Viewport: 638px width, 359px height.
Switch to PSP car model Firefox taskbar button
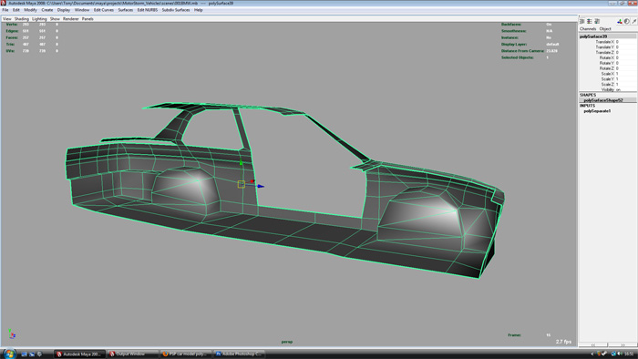coord(186,354)
